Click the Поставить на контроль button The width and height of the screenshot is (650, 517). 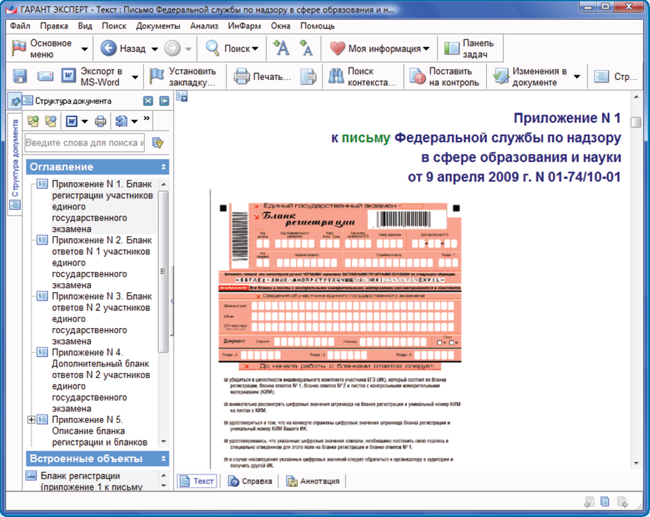click(446, 77)
